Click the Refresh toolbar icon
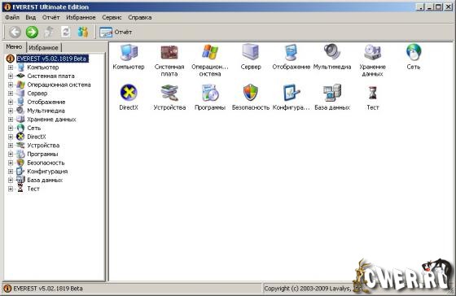The image size is (456, 296). 65,32
